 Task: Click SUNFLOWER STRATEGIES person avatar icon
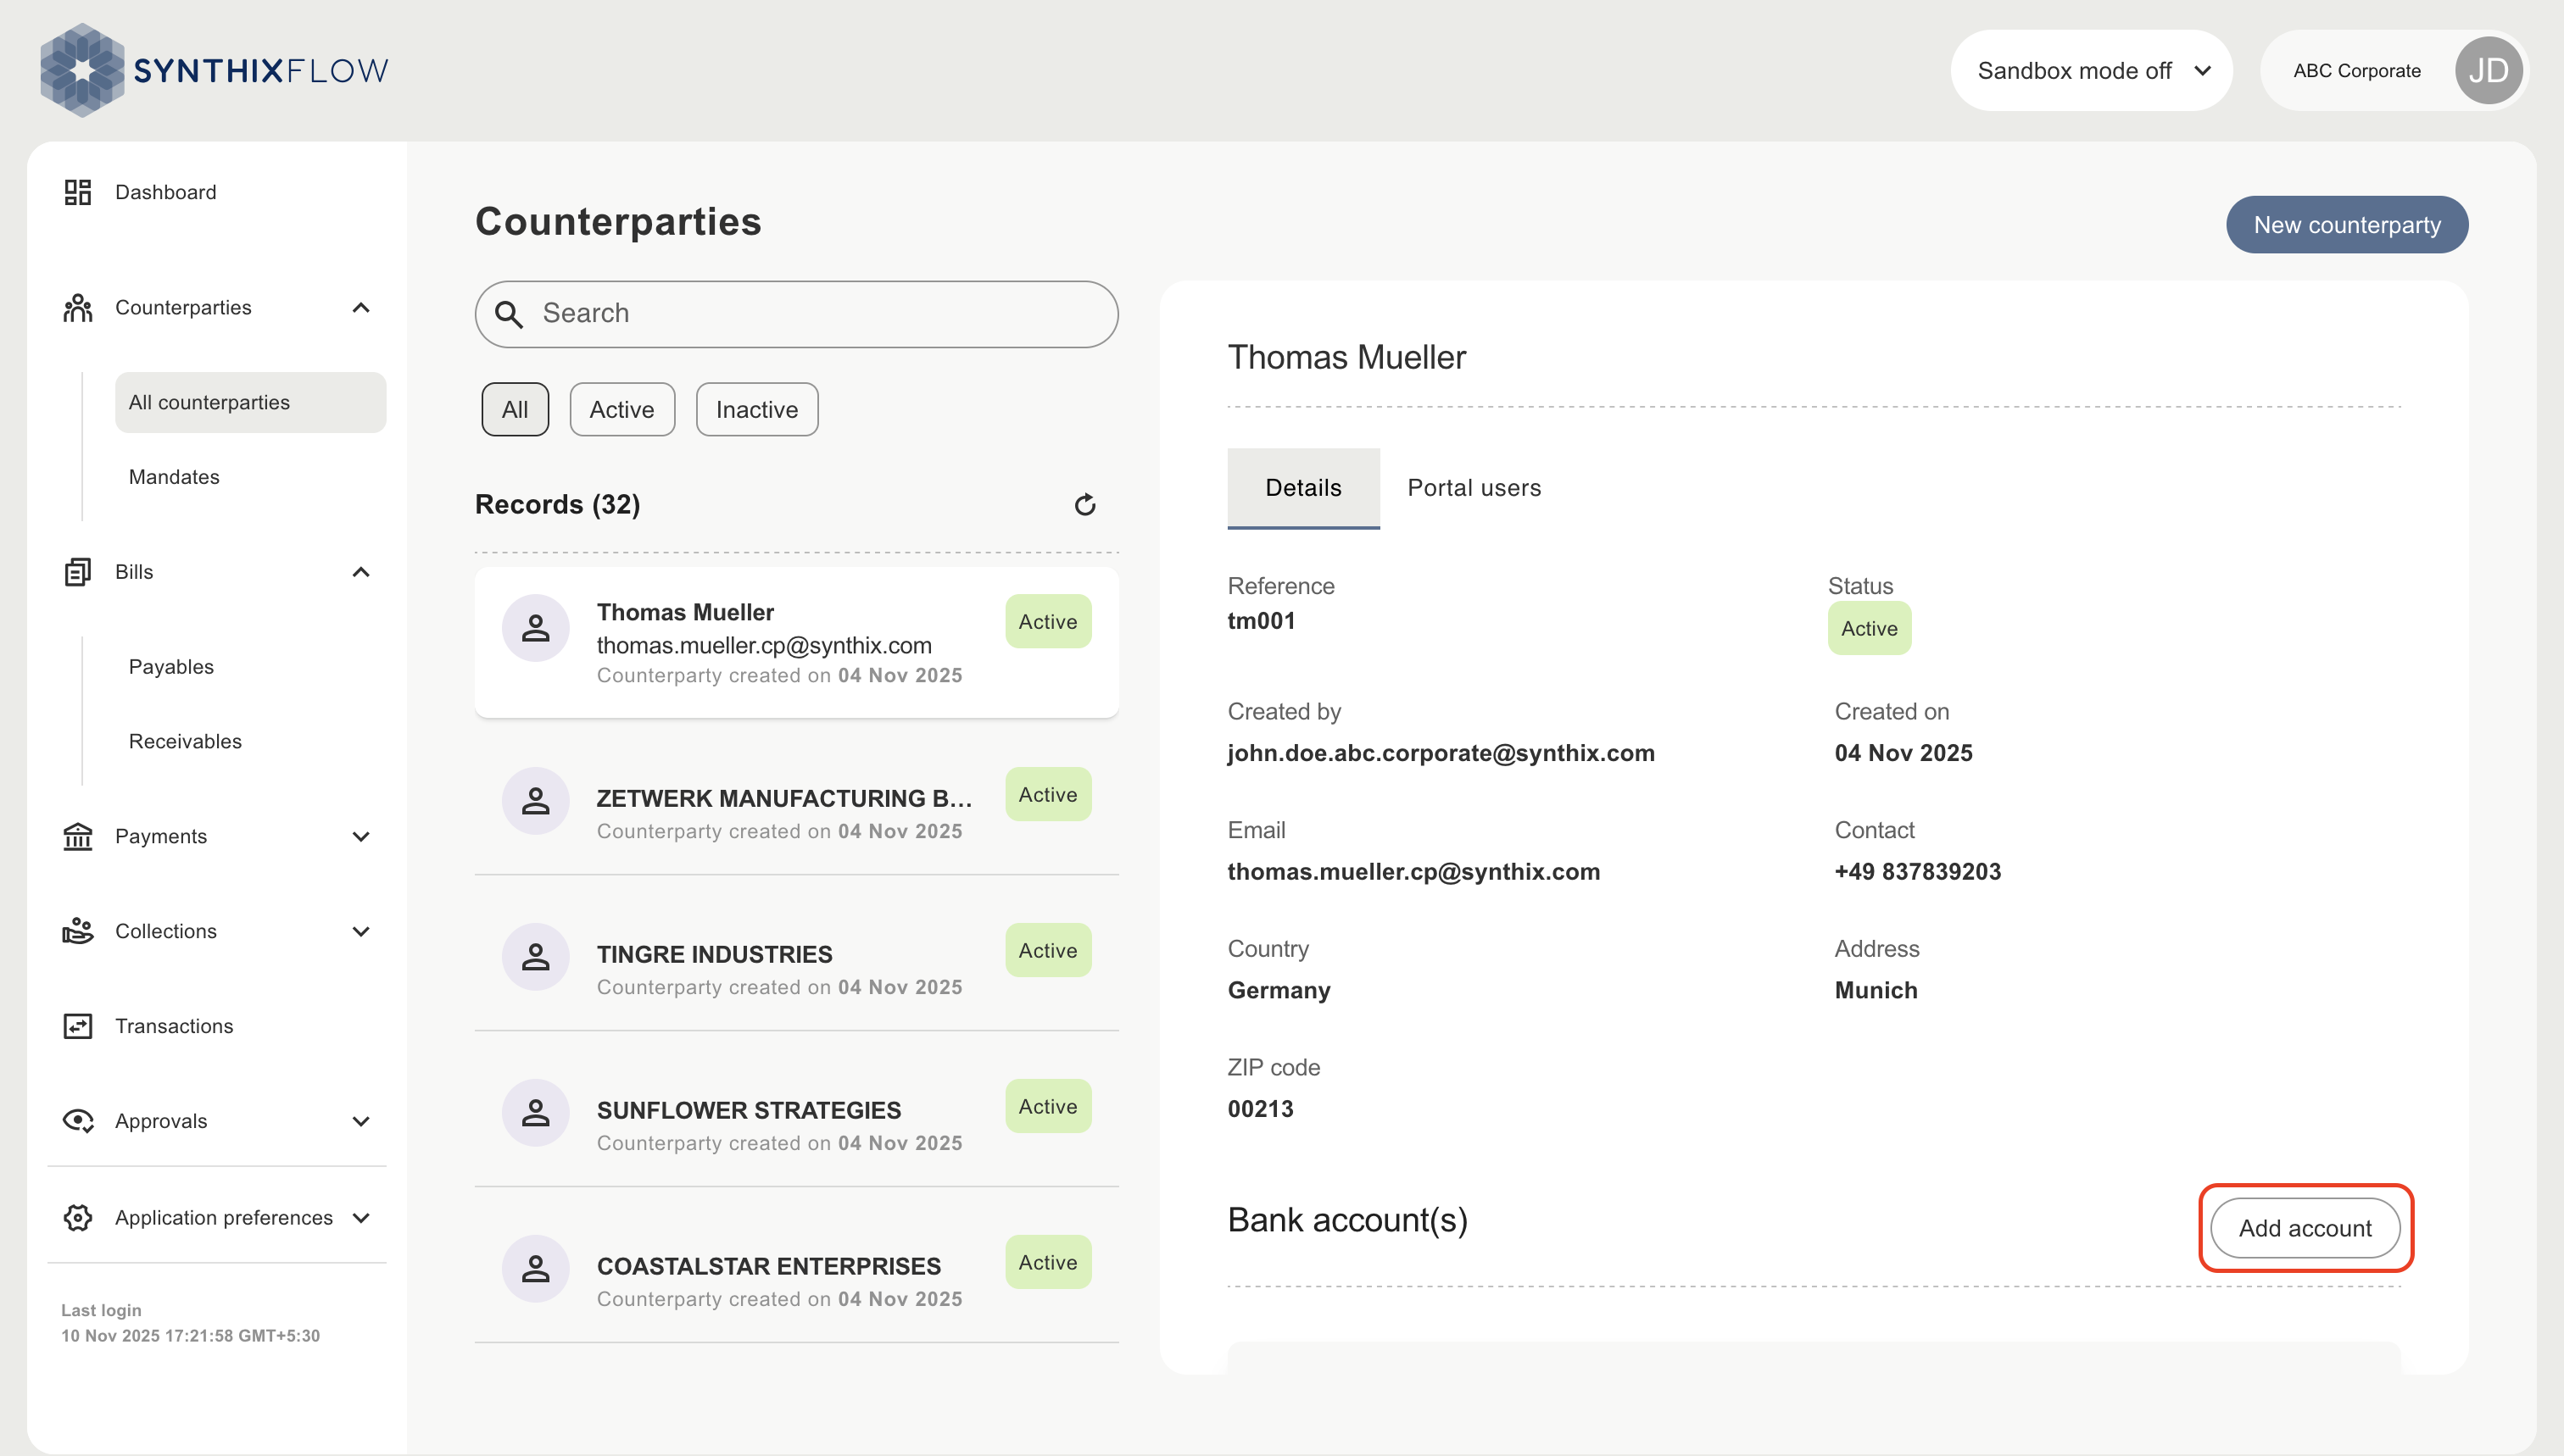coord(535,1113)
